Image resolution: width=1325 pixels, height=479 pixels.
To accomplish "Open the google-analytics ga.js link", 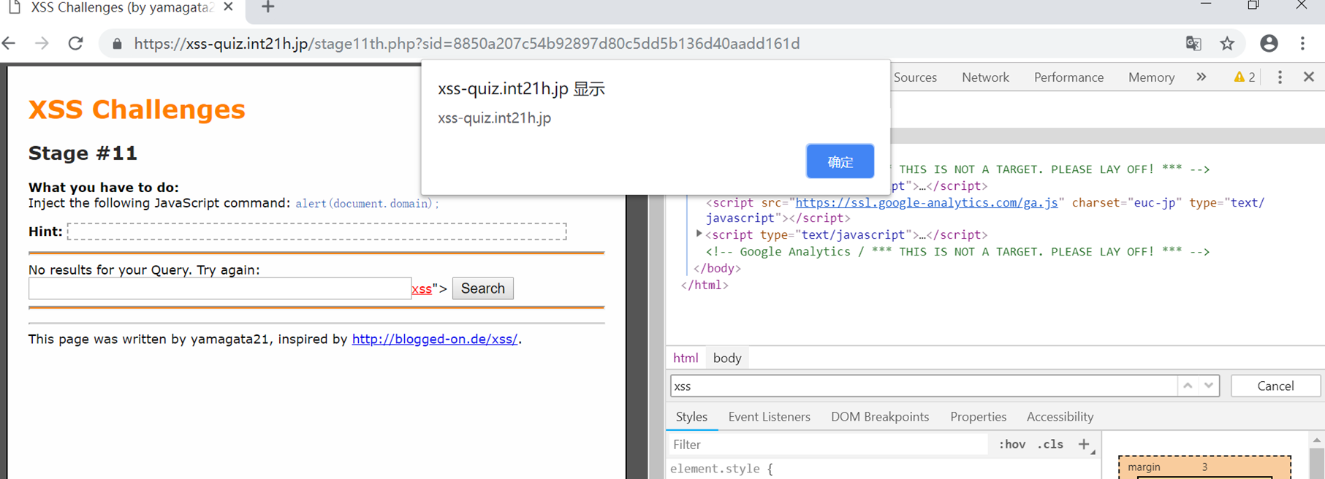I will click(x=926, y=203).
